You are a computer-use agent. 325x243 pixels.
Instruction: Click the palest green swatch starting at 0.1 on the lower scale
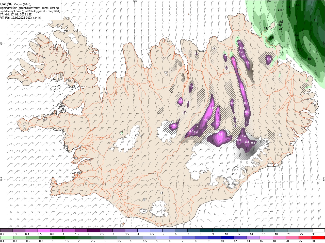pyautogui.click(x=7, y=237)
